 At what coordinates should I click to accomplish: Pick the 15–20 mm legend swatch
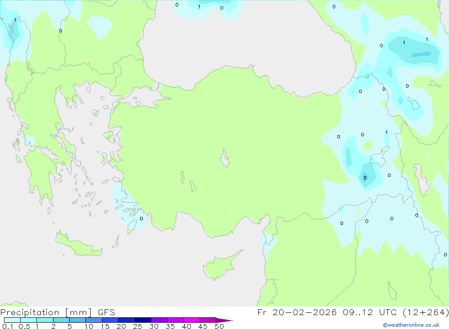coord(110,320)
